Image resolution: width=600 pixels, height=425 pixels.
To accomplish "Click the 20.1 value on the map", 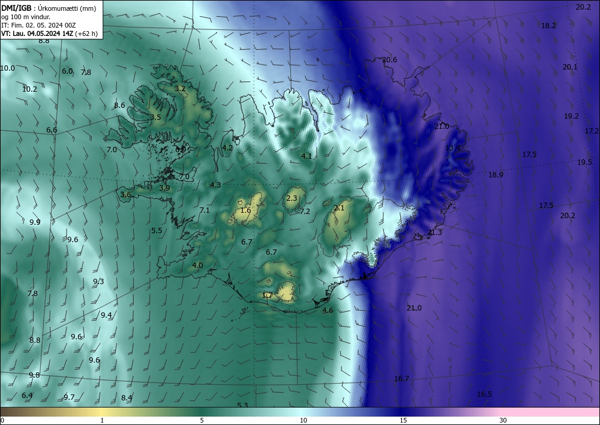I will pos(570,67).
